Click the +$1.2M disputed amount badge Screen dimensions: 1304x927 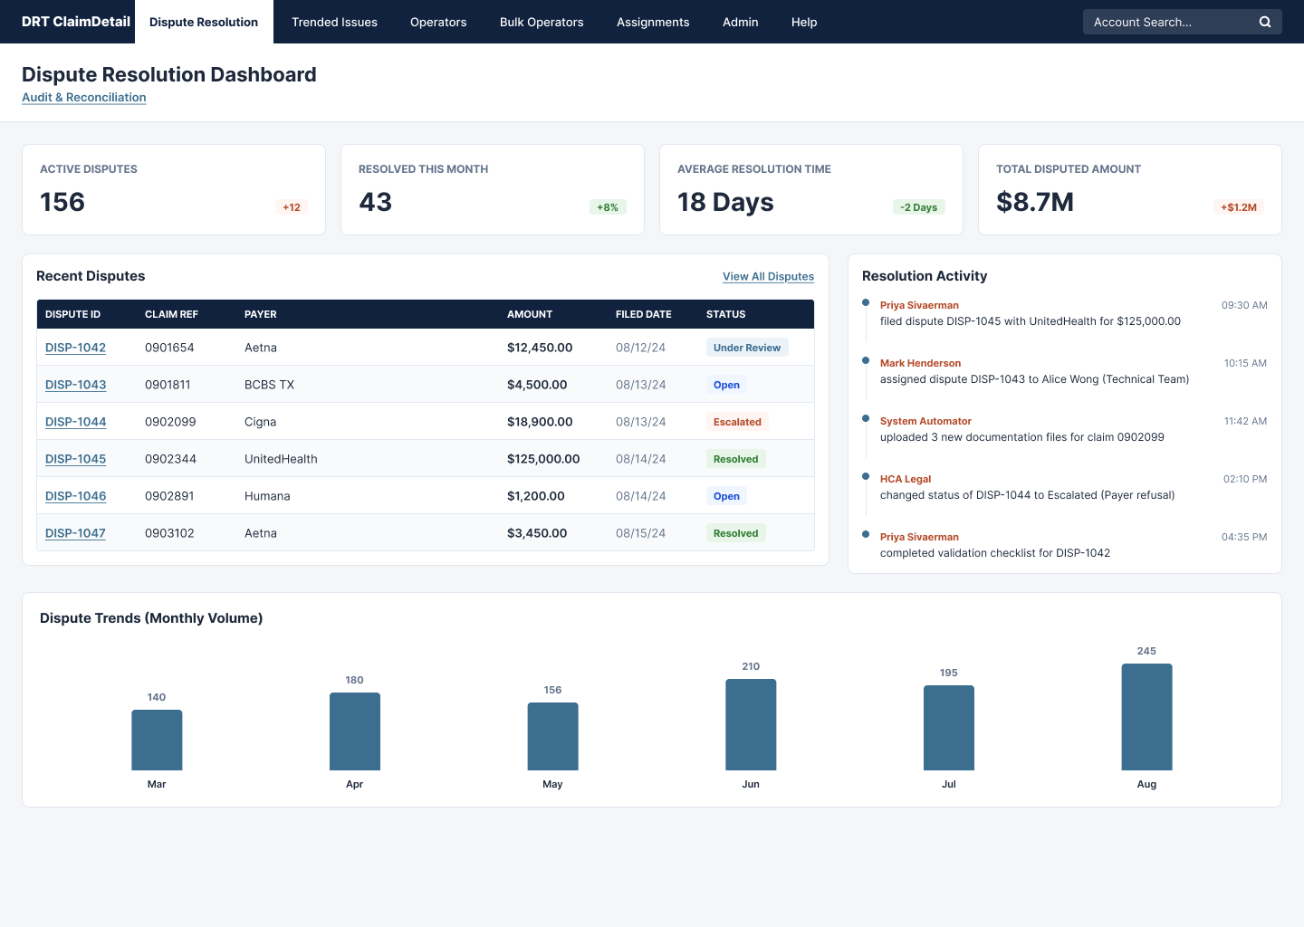[x=1239, y=207]
